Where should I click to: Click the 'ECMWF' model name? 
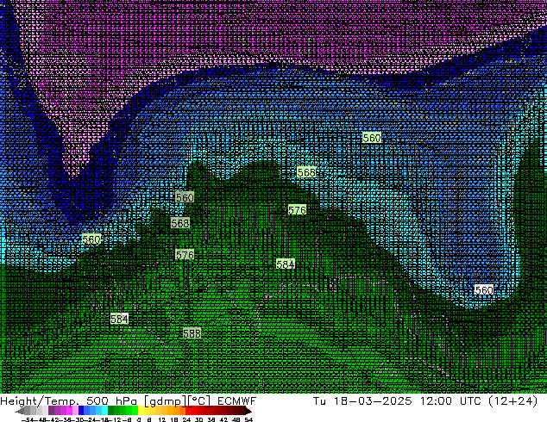[237, 401]
